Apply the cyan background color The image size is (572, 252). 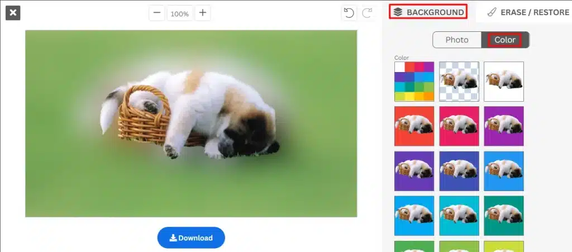tap(459, 216)
